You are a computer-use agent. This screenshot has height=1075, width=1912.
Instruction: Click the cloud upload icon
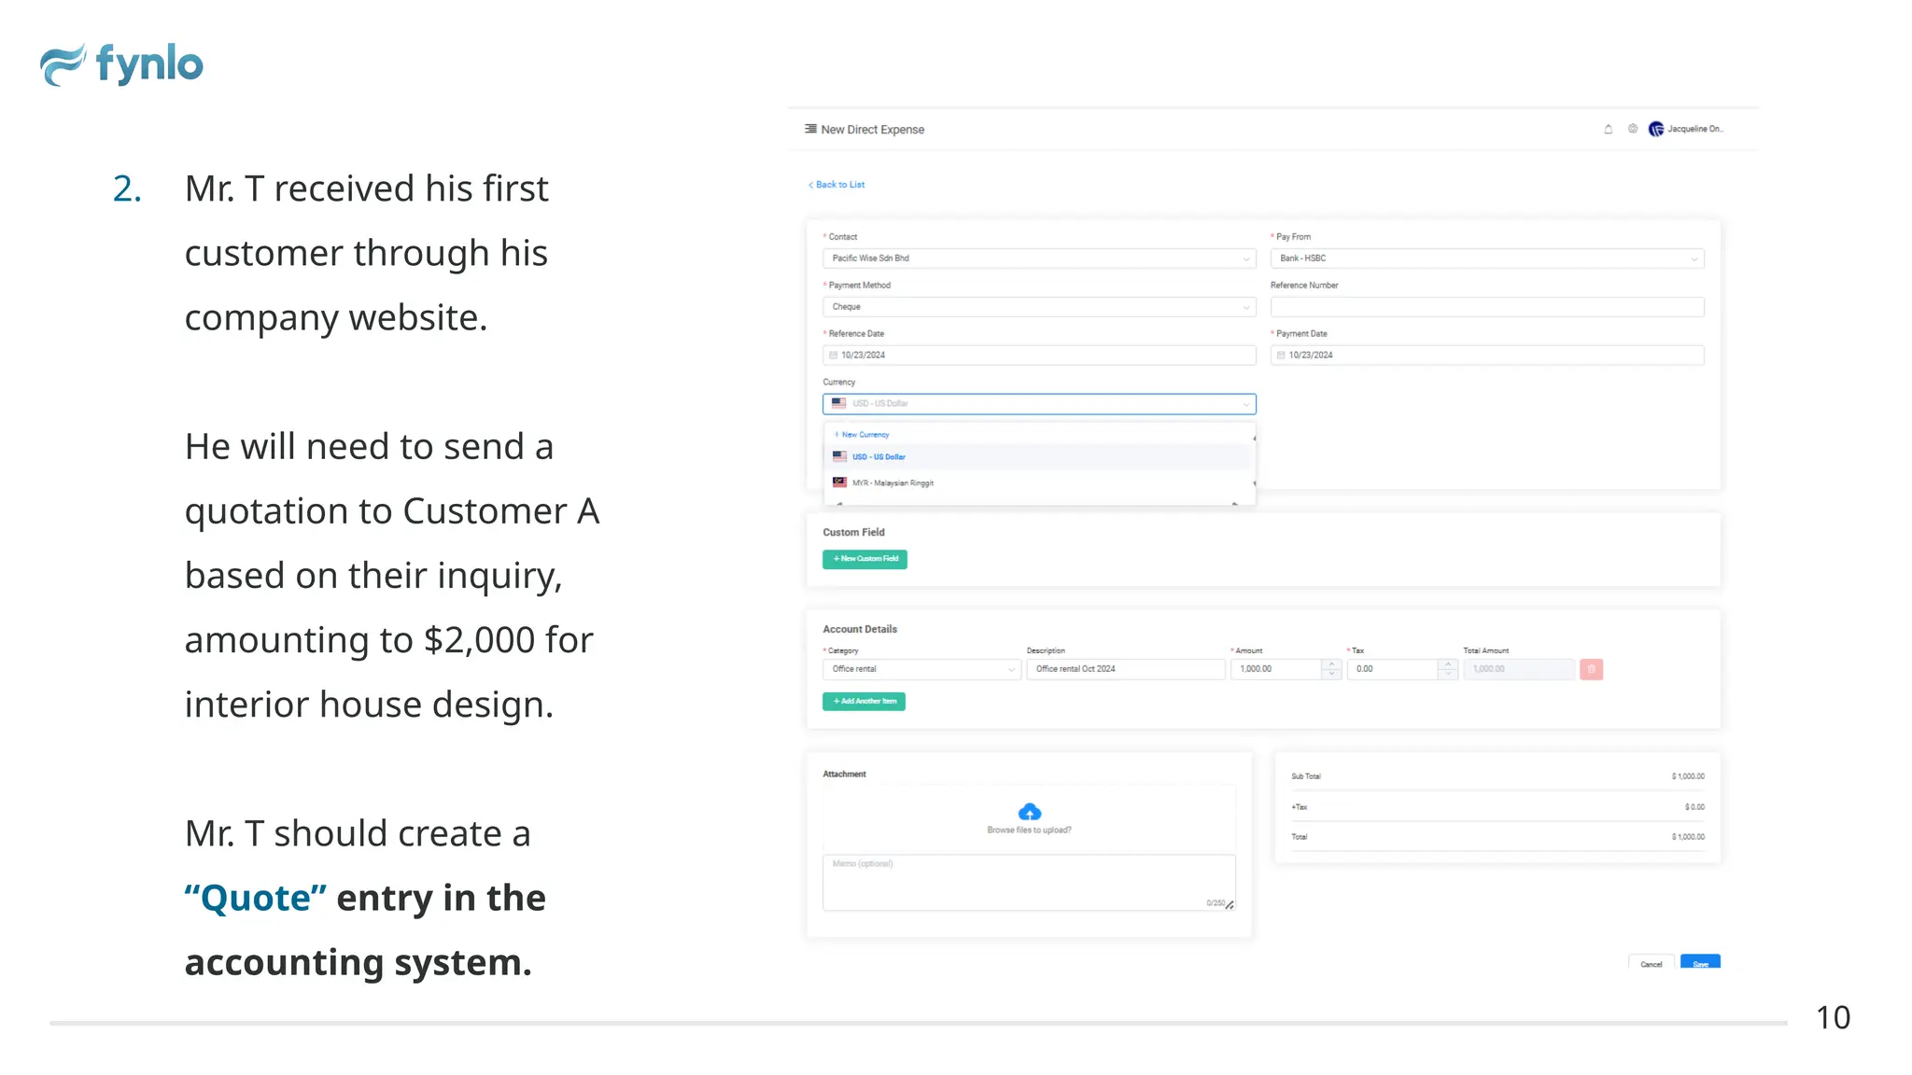tap(1029, 812)
